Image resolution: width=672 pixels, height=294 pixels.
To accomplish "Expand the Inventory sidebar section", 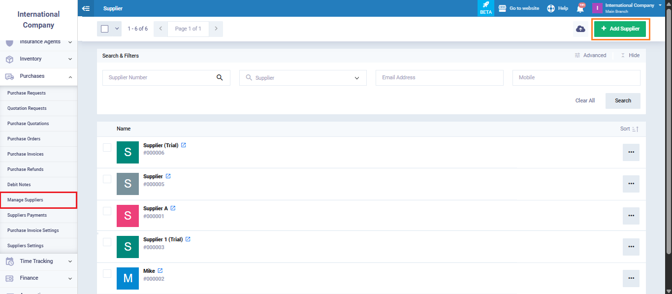I will point(38,59).
